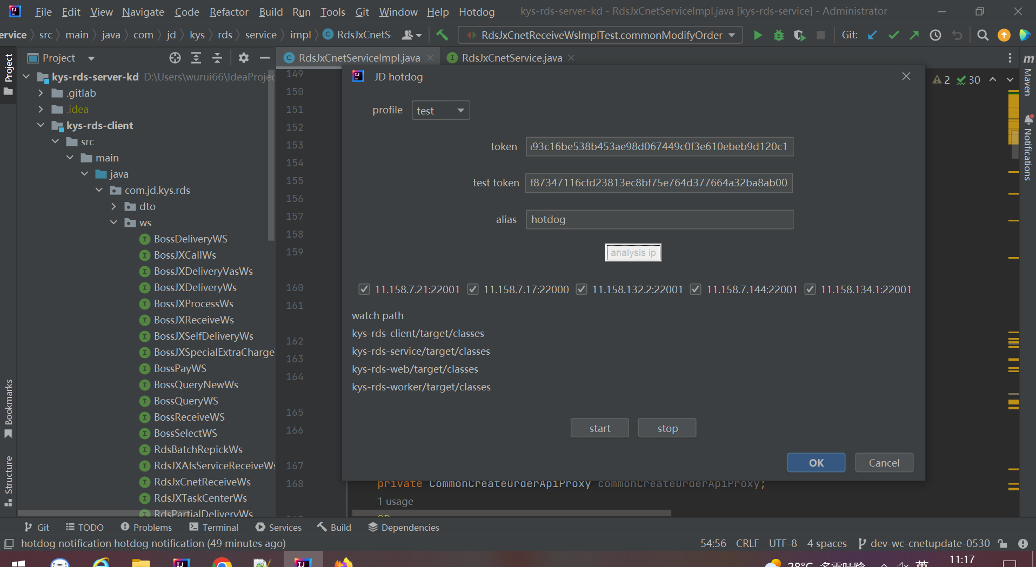The image size is (1036, 567).
Task: Click the rollback undo arrow icon
Action: [x=957, y=35]
